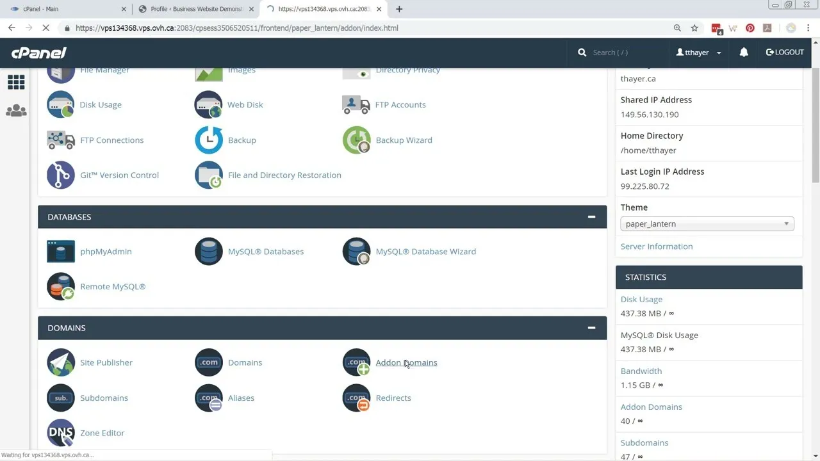Bookmark this page star icon
Viewport: 820px width, 461px height.
click(694, 28)
